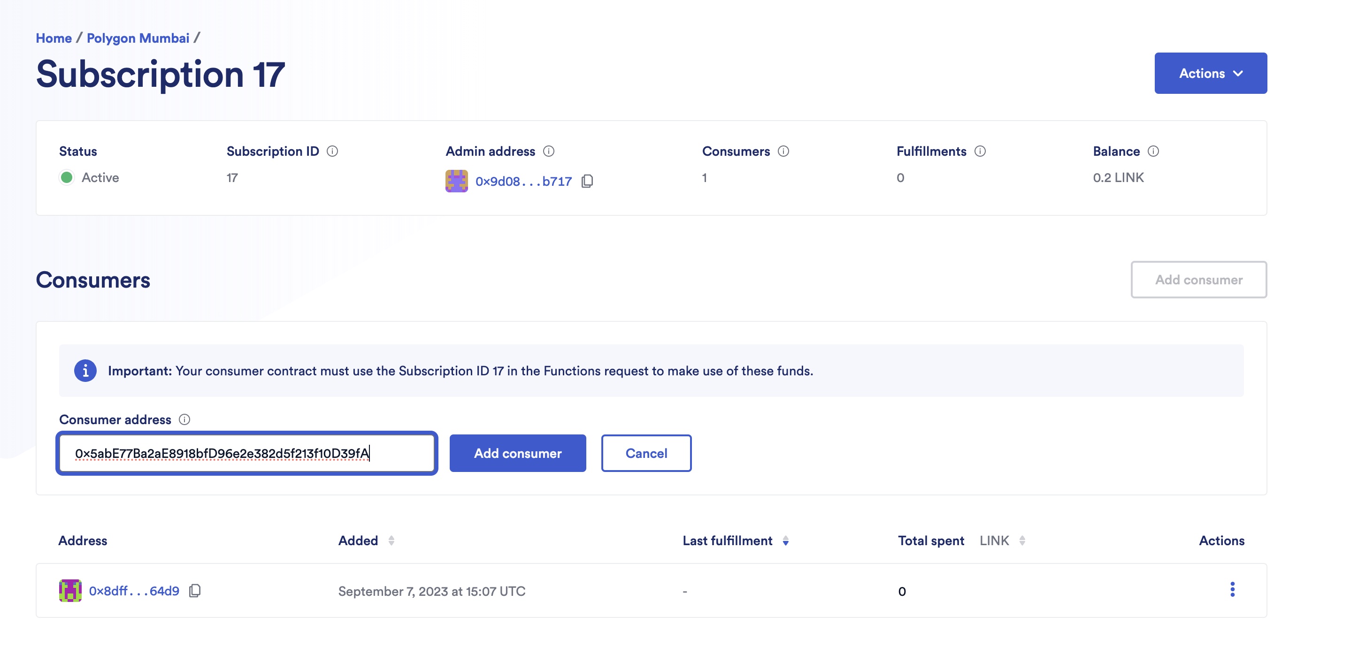The height and width of the screenshot is (654, 1366).
Task: Sort by Last fulfillment
Action: (x=786, y=541)
